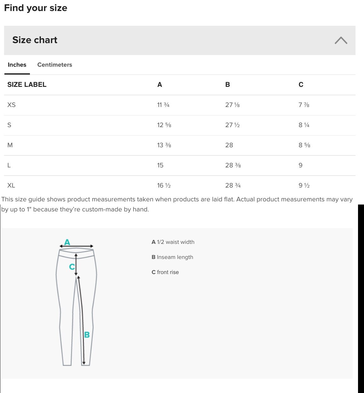Viewport: 364px width, 393px height.
Task: Click the M row waist value 13 ⅜
Action: (164, 145)
